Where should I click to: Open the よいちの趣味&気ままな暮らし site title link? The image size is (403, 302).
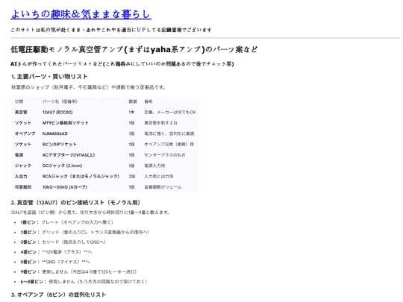point(81,14)
